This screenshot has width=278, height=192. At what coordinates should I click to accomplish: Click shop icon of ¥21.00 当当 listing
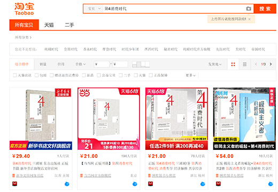coord(81,175)
